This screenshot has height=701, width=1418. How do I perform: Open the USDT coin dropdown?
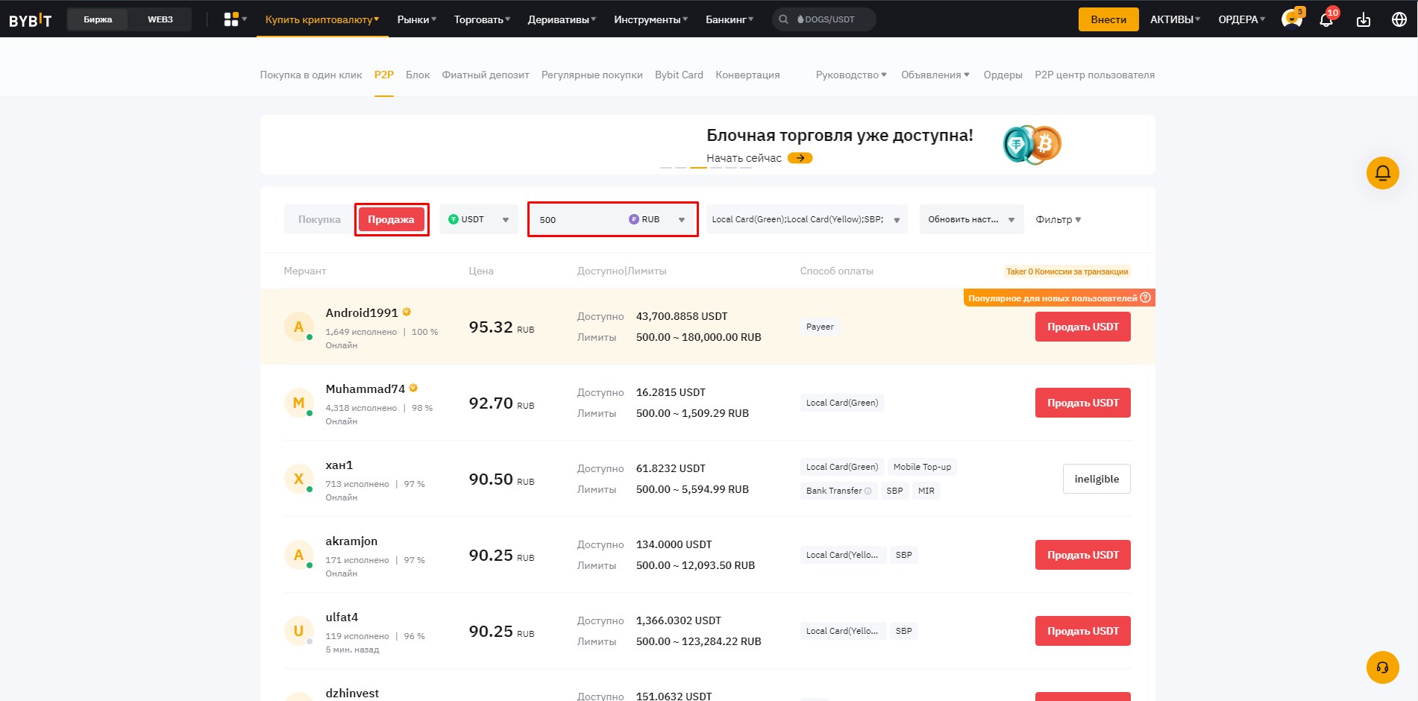point(478,219)
